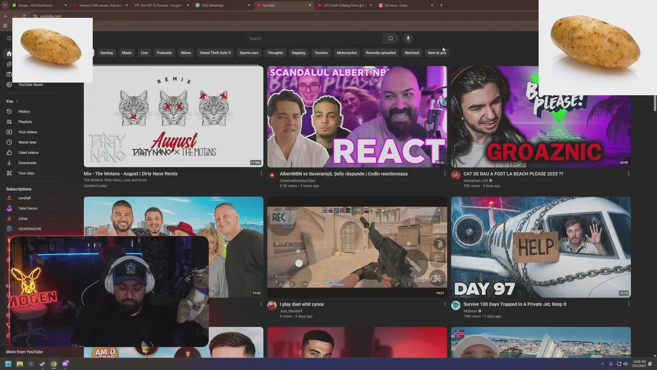Open the GROAZNIC Beach Please thumbnail

pyautogui.click(x=541, y=117)
